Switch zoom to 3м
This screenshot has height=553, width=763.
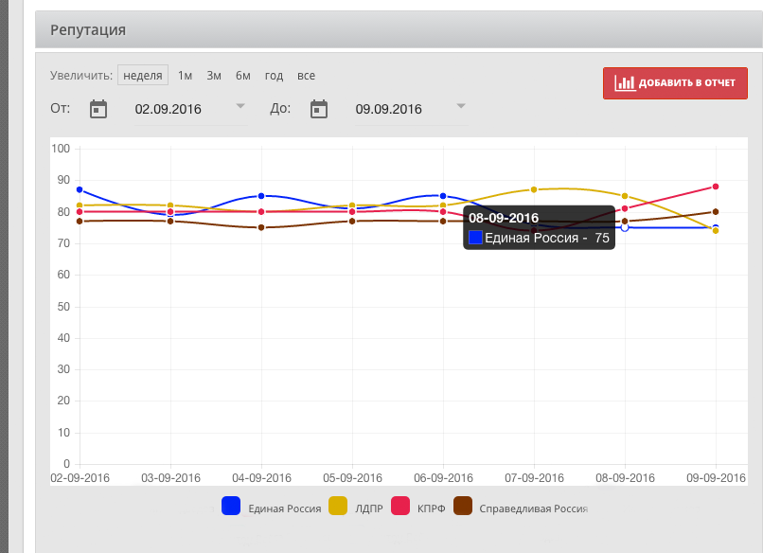click(x=214, y=76)
